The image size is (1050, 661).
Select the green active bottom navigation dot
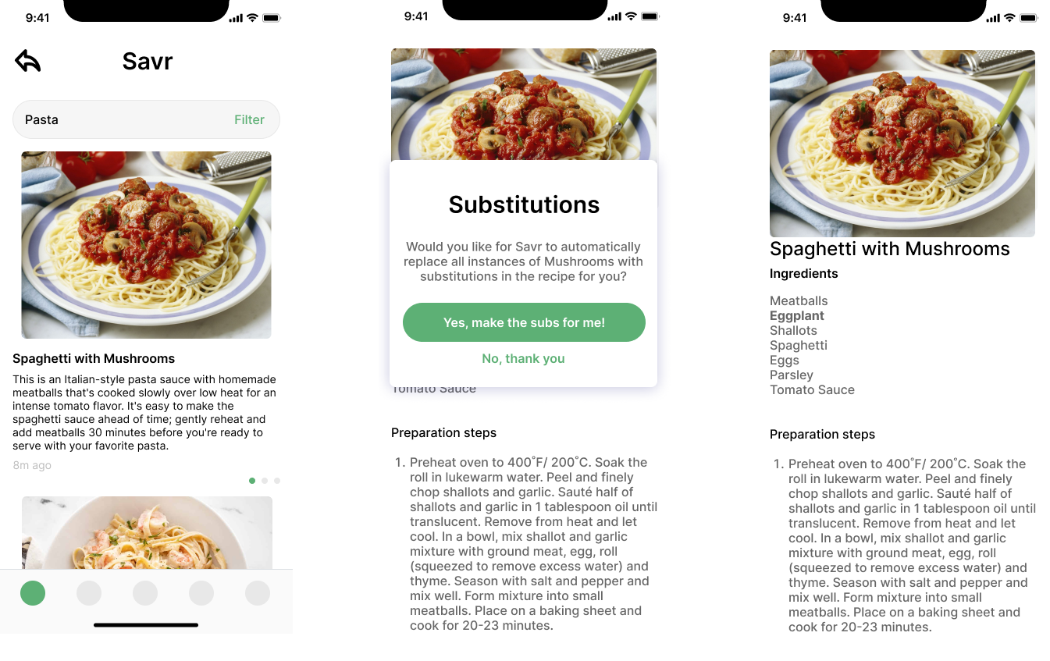click(x=33, y=593)
